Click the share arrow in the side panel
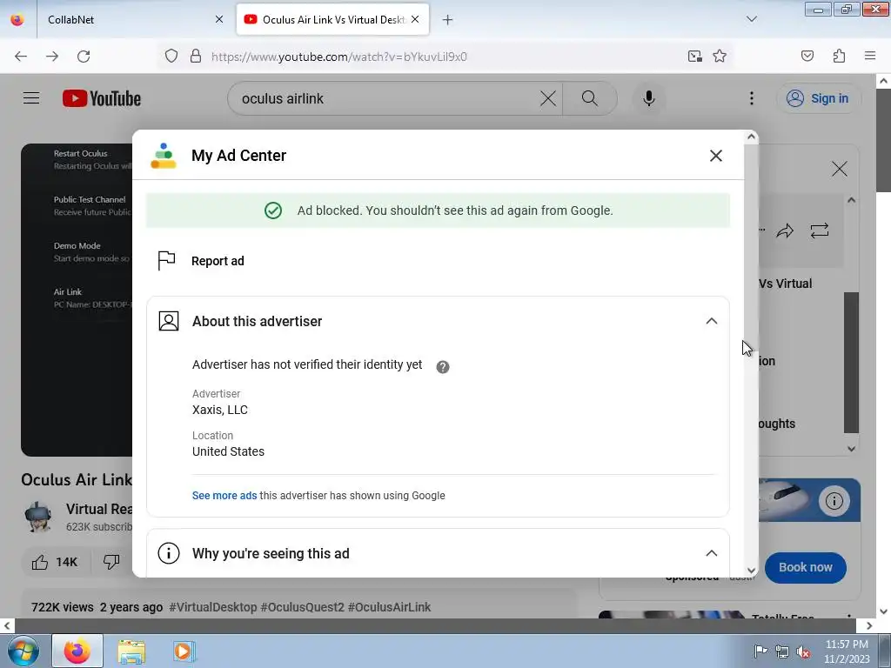The width and height of the screenshot is (891, 668). pos(785,230)
